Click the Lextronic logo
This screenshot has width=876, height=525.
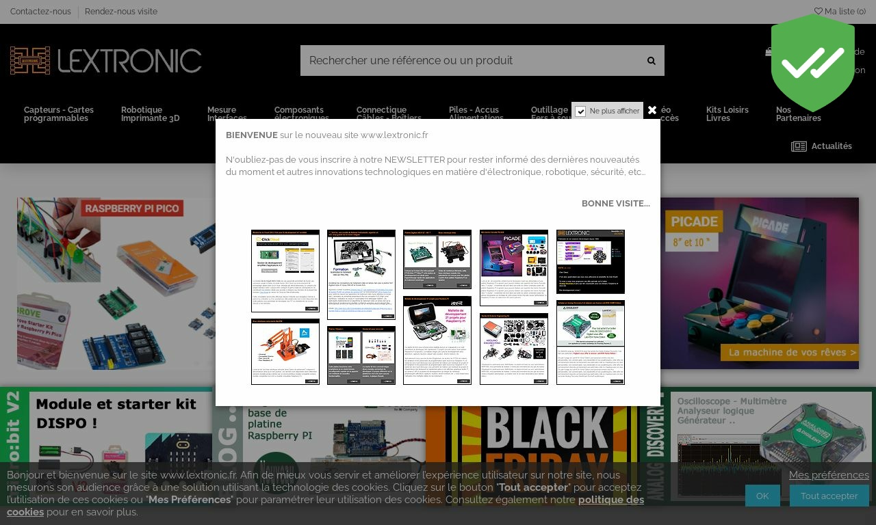click(x=106, y=61)
